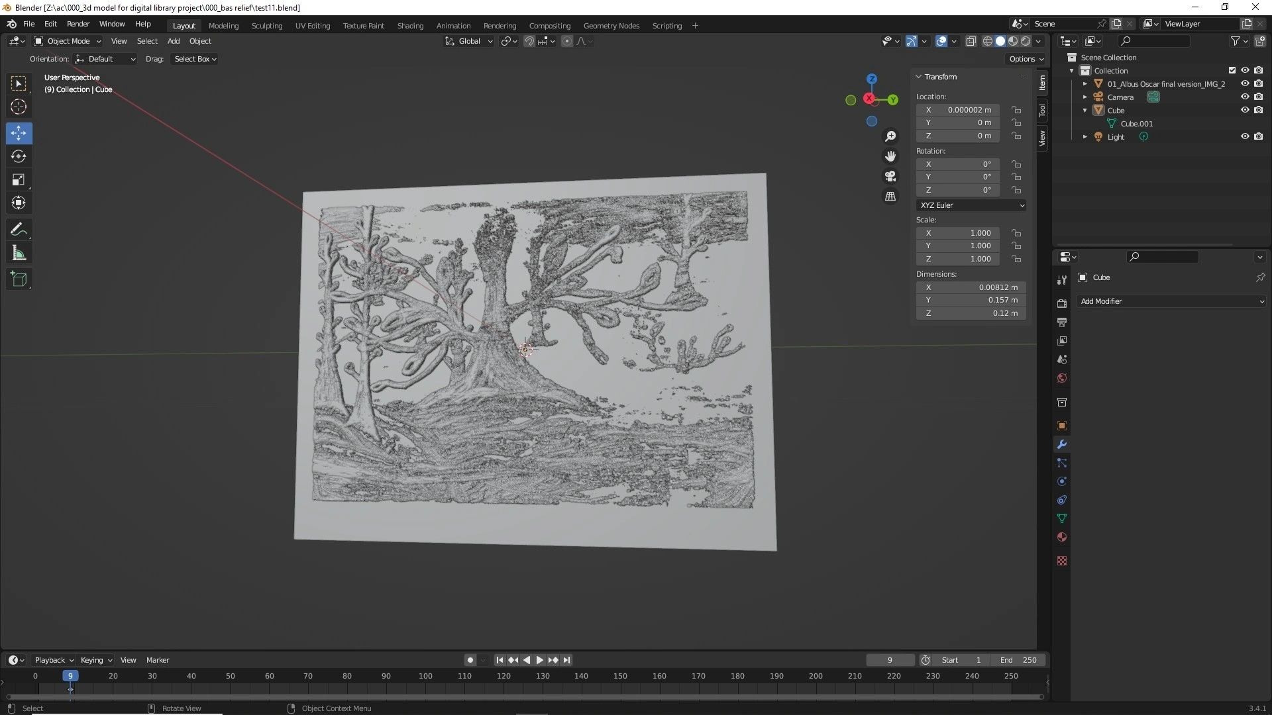
Task: Click the current frame field showing 9
Action: [890, 660]
